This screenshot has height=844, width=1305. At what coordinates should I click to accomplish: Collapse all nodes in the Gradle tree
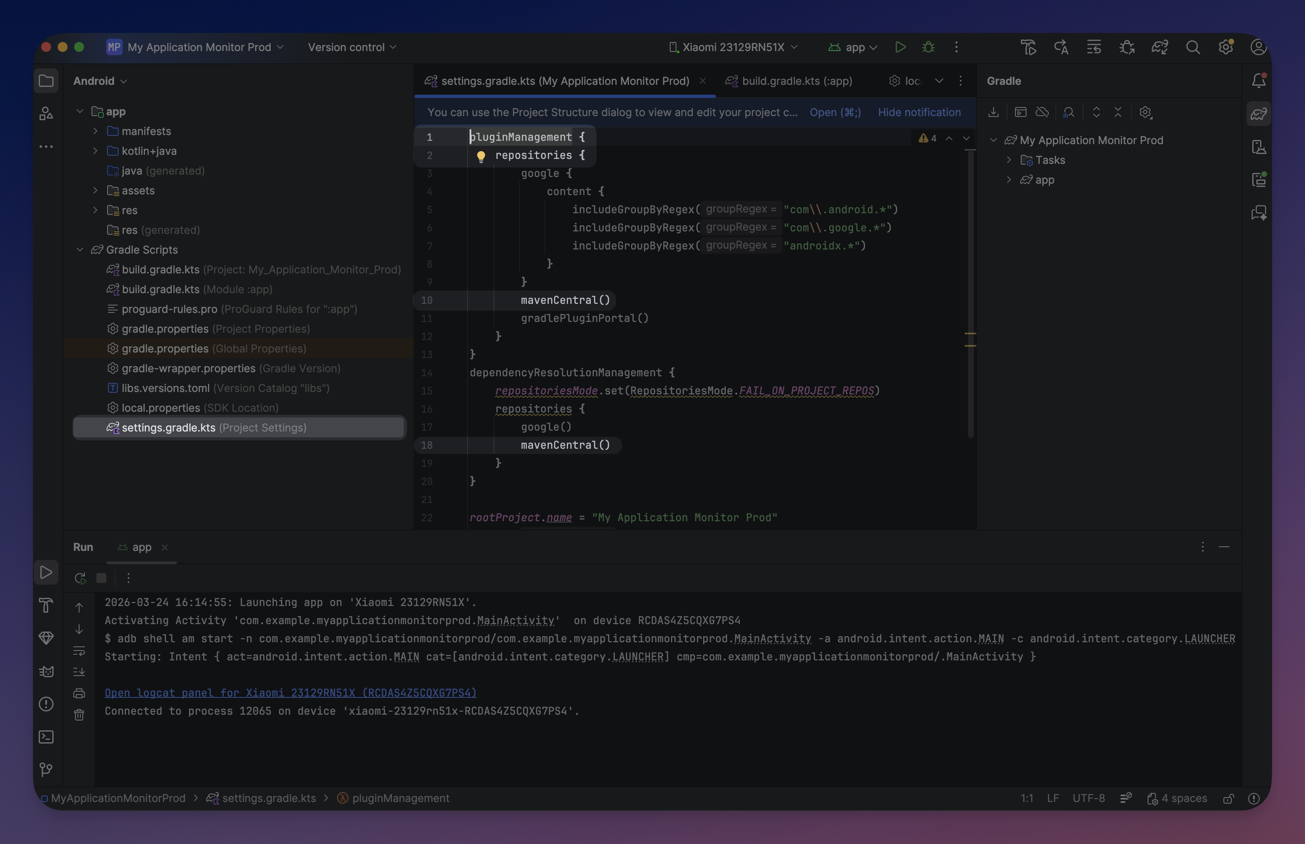(x=1118, y=112)
